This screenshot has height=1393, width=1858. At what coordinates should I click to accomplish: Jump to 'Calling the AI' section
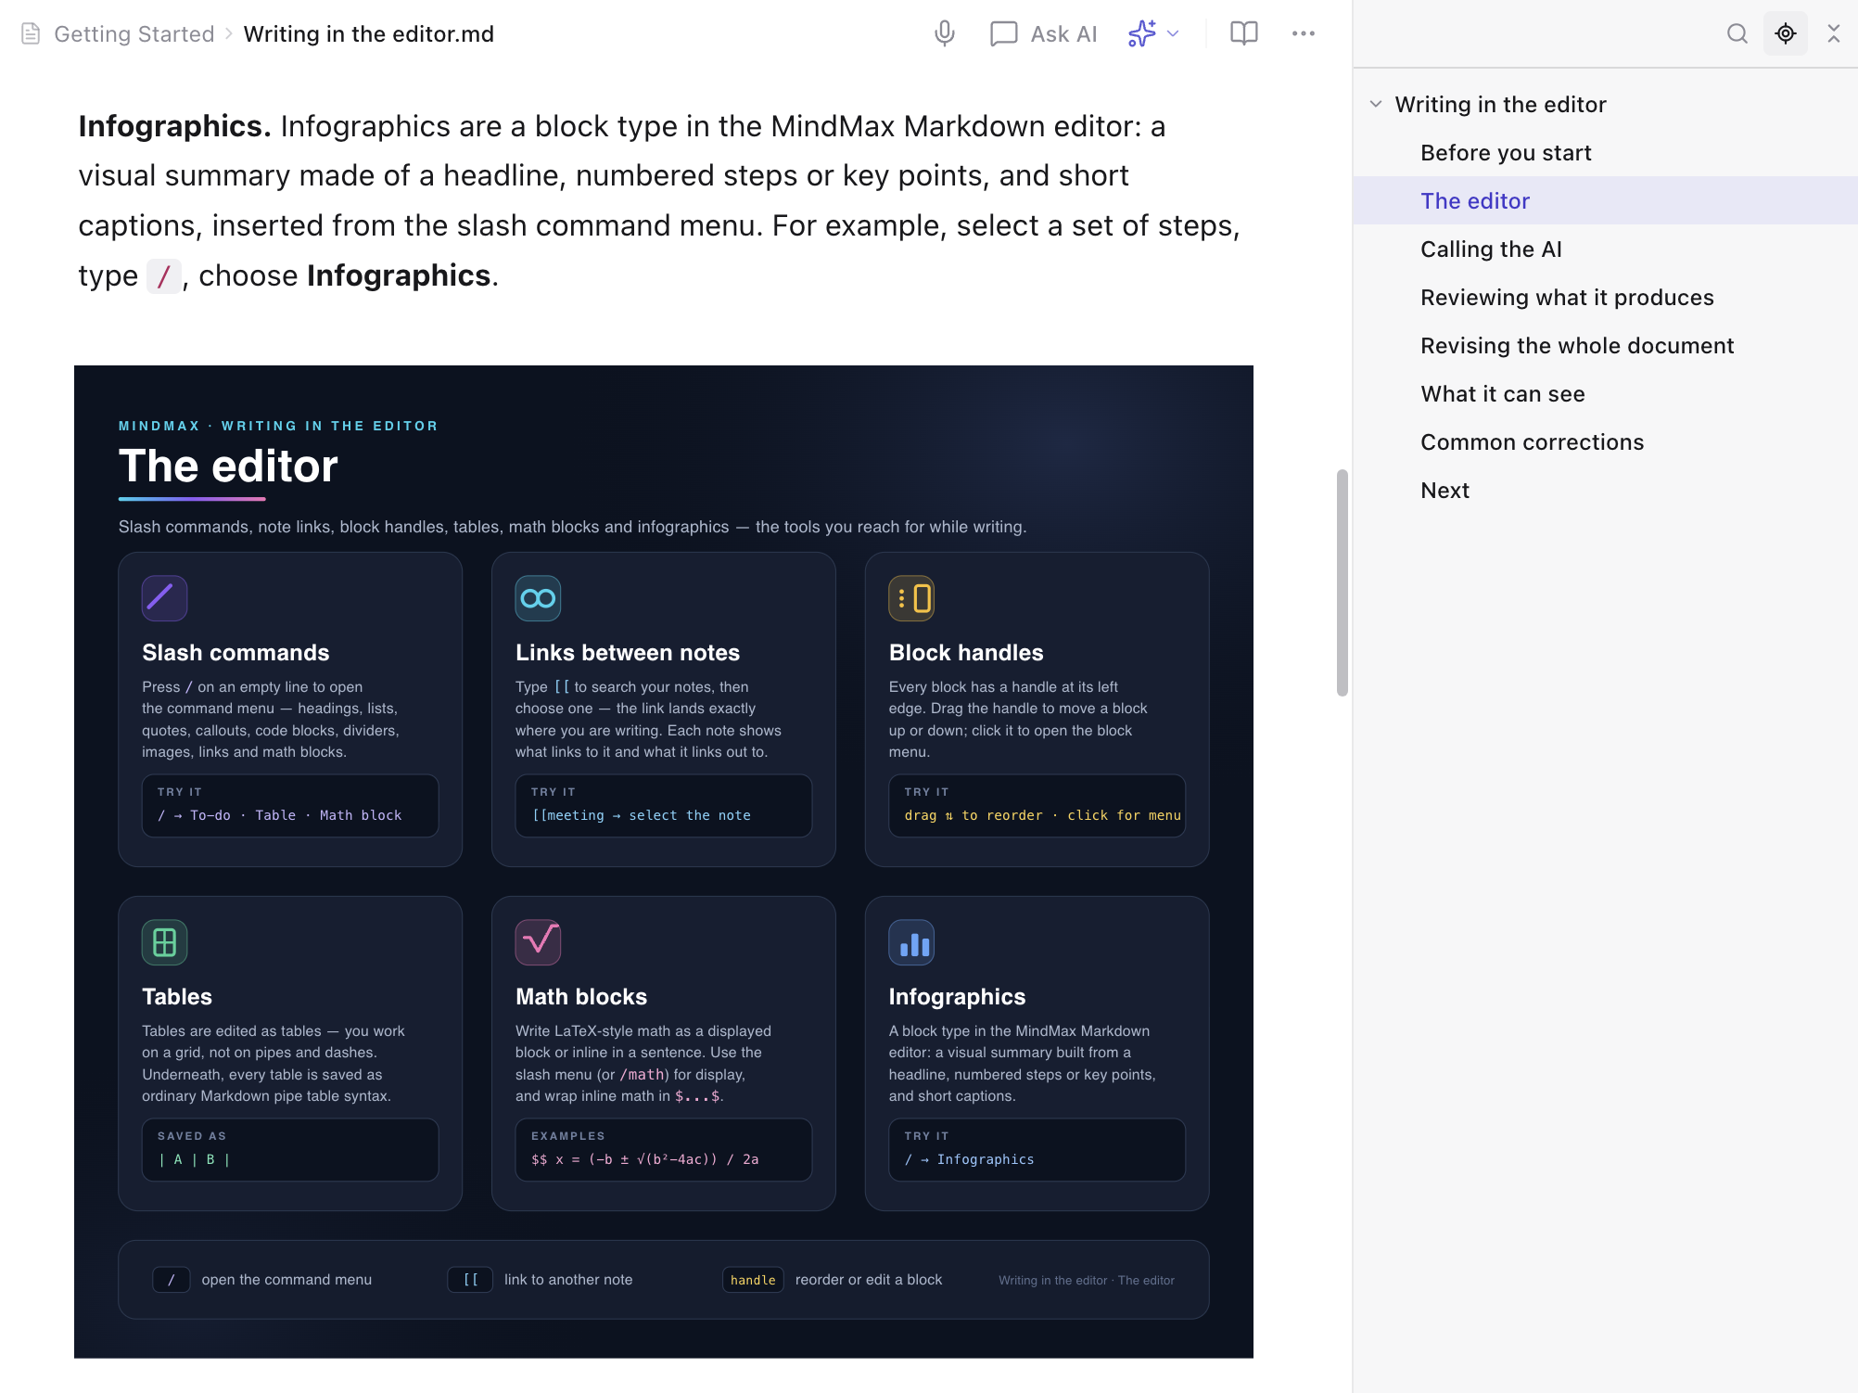click(x=1491, y=249)
